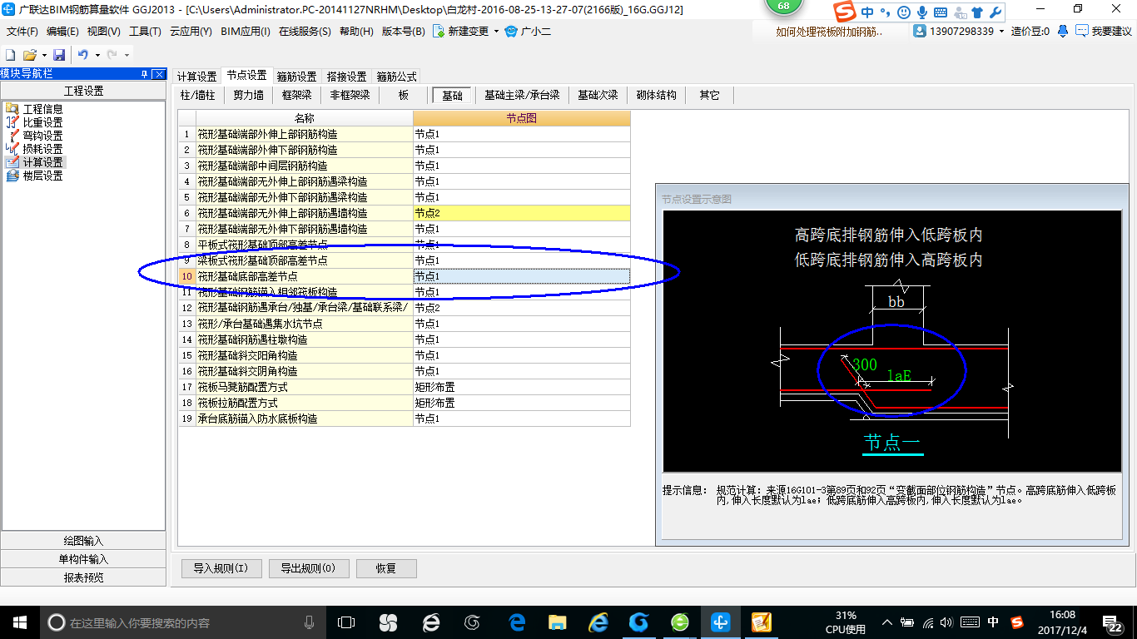Click the IME soft keyboard icon
The height and width of the screenshot is (639, 1137).
point(941,12)
